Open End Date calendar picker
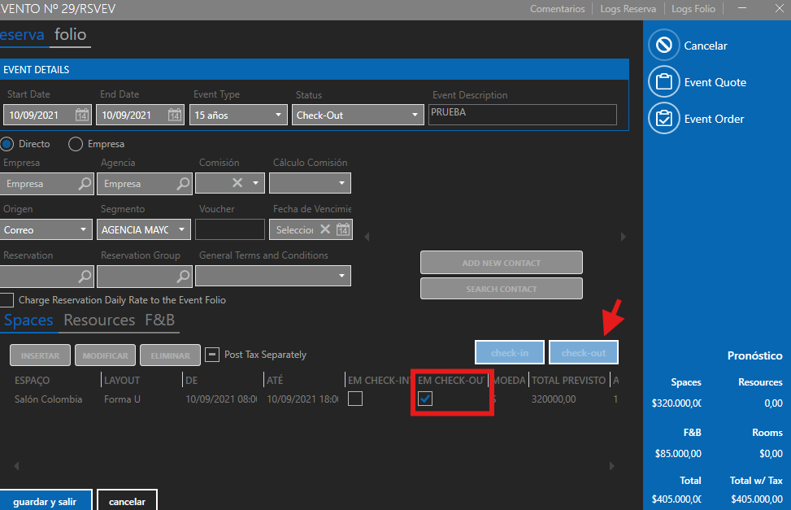The height and width of the screenshot is (510, 791). tap(175, 115)
